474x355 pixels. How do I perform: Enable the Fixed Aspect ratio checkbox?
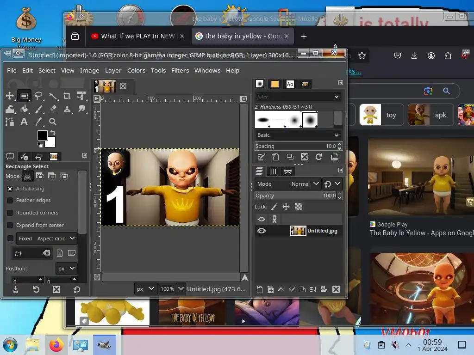(10, 239)
